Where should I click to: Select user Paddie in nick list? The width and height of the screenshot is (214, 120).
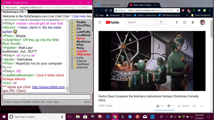81,22
